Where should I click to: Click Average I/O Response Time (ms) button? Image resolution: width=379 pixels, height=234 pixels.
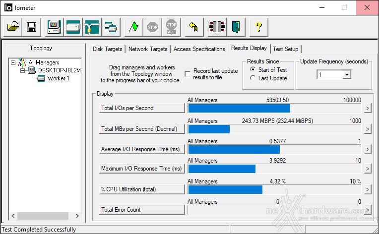[142, 149]
